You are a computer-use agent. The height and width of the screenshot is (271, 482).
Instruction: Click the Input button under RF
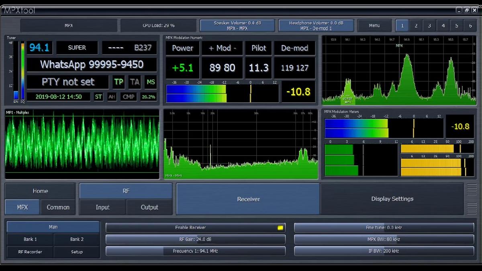[x=102, y=207]
